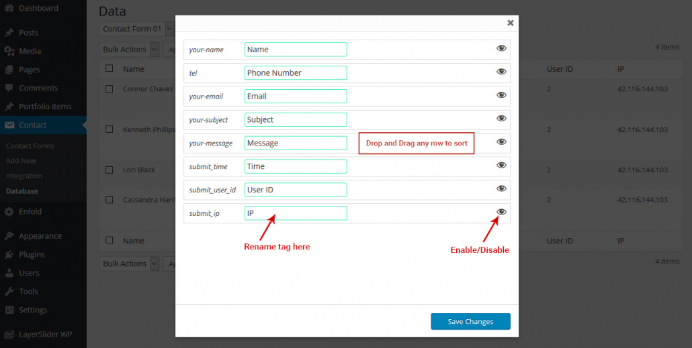Toggle visibility eye for submit_ip row
Viewport: 692px width, 348px height.
tap(501, 212)
